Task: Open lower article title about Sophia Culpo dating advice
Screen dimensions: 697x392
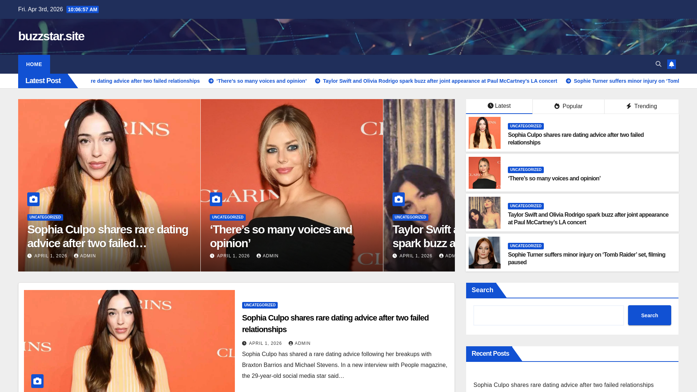Action: coord(335,323)
